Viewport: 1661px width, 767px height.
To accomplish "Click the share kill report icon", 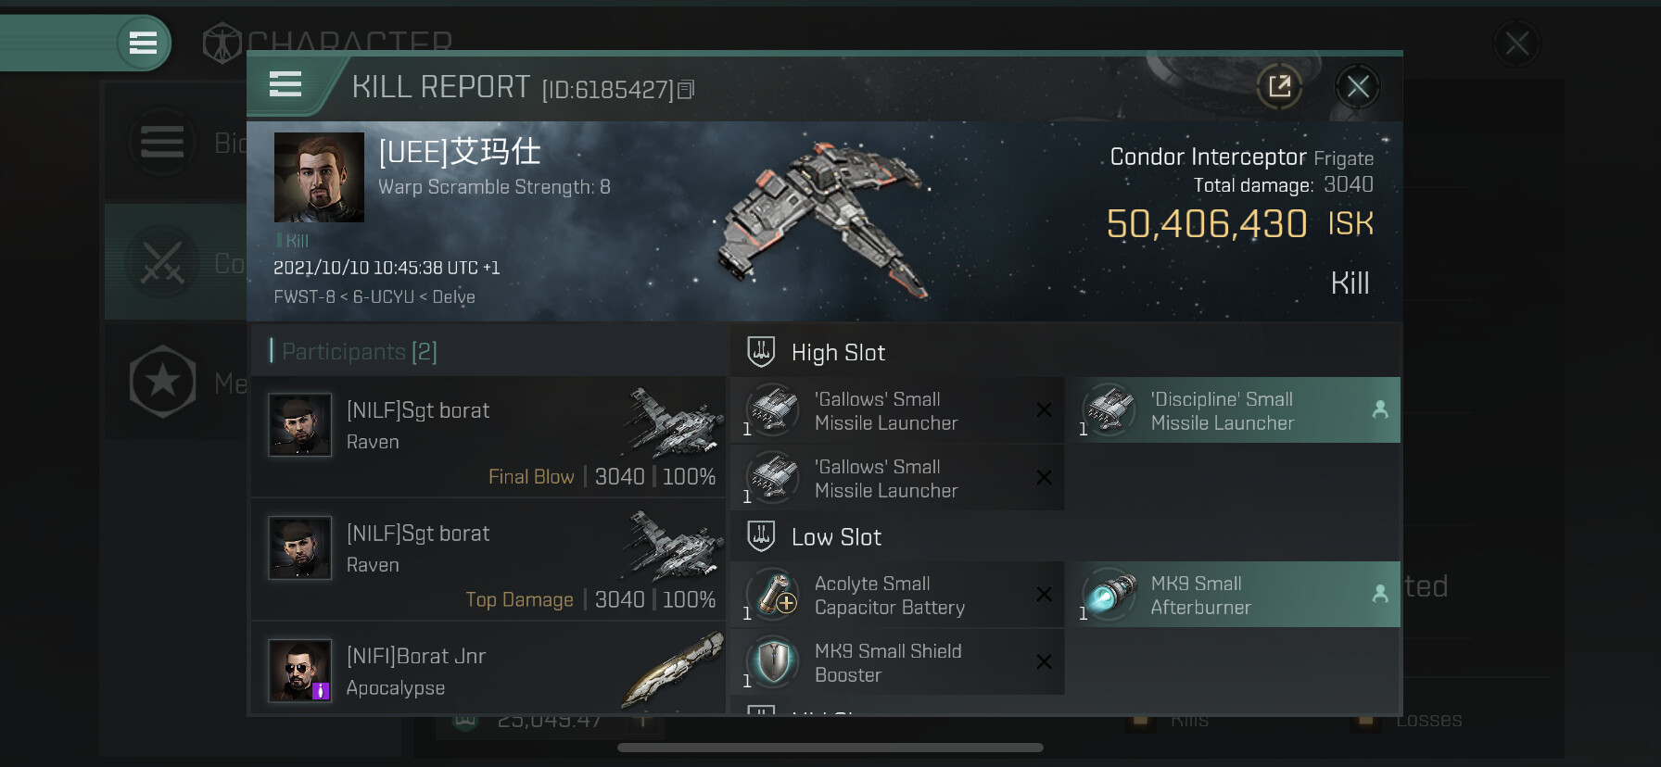I will click(x=1279, y=87).
